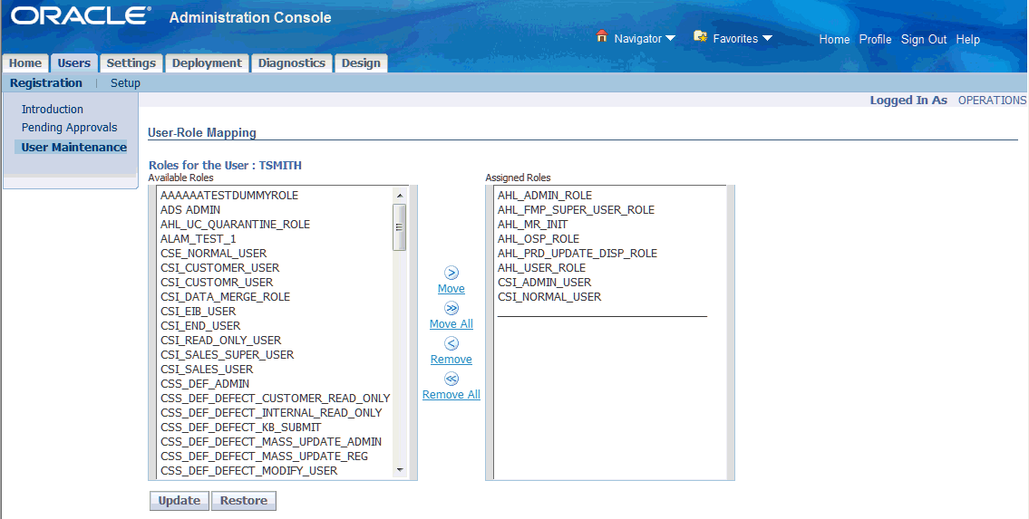This screenshot has width=1029, height=519.
Task: Select the Setup subtab
Action: (125, 83)
